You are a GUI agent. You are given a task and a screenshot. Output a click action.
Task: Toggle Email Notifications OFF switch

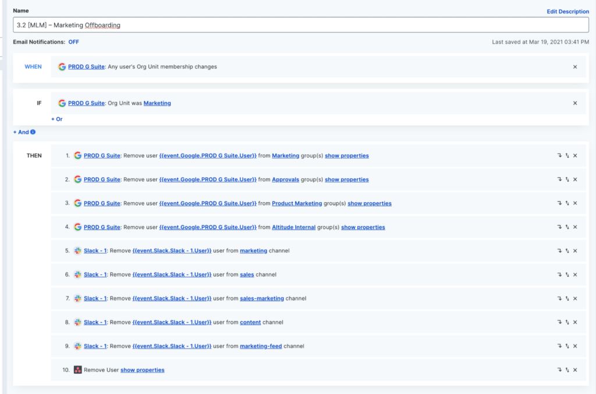point(74,42)
